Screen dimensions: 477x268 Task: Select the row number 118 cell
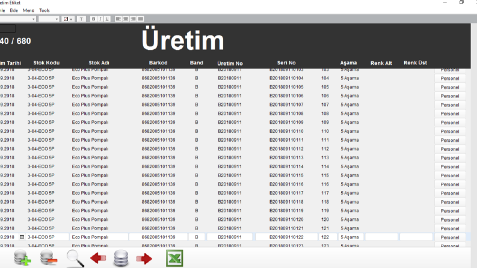pyautogui.click(x=325, y=202)
